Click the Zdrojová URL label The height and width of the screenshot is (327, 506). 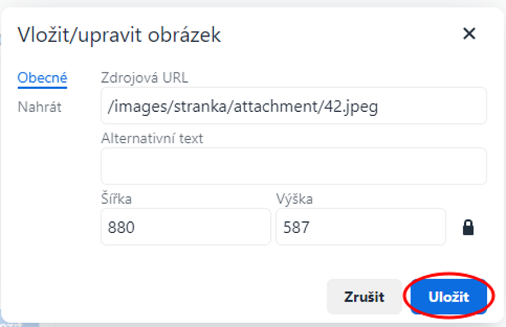[x=144, y=77]
